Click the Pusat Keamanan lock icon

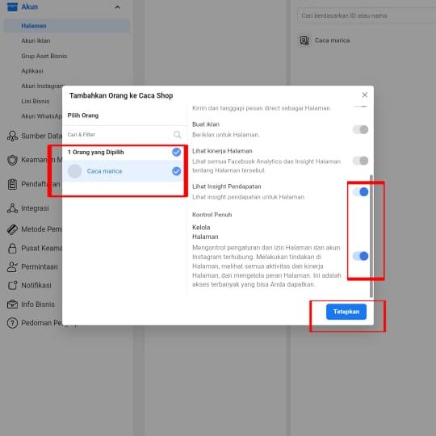pyautogui.click(x=12, y=249)
